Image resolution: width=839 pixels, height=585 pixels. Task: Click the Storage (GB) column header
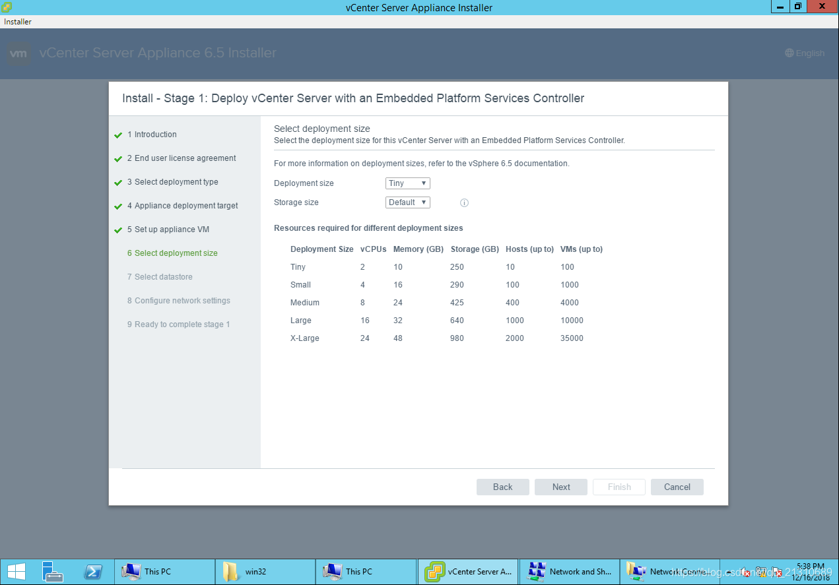pos(475,249)
